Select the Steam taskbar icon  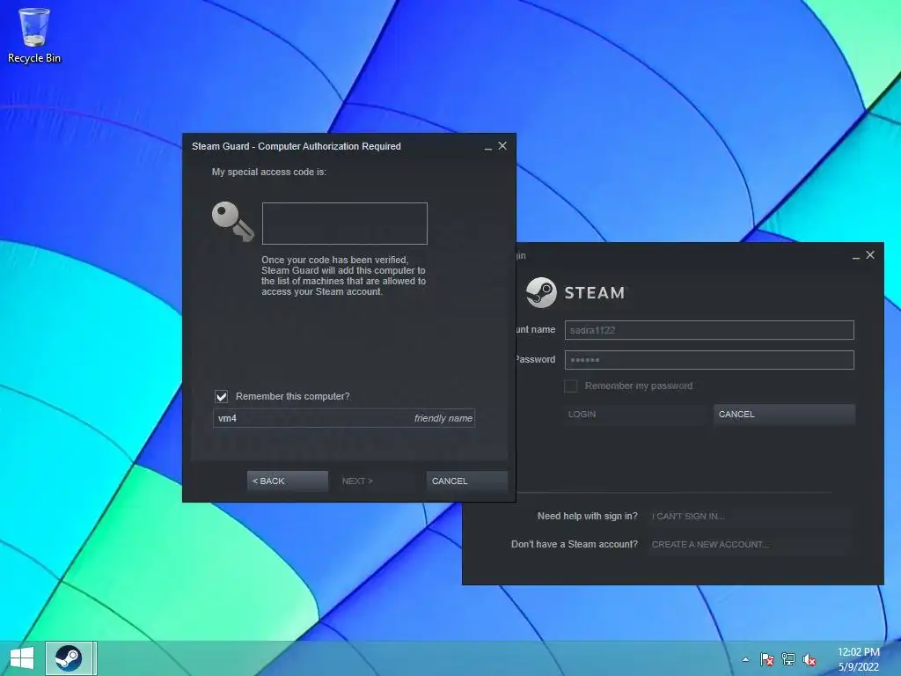click(x=69, y=658)
